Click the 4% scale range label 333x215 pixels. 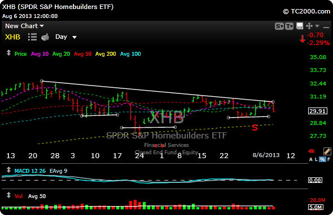312,151
